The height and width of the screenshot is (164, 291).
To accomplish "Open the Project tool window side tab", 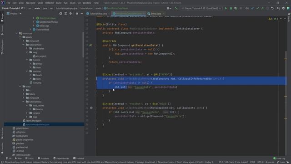I will pos(2,17).
